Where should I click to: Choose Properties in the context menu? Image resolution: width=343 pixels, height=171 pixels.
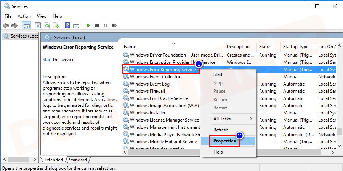pyautogui.click(x=228, y=141)
